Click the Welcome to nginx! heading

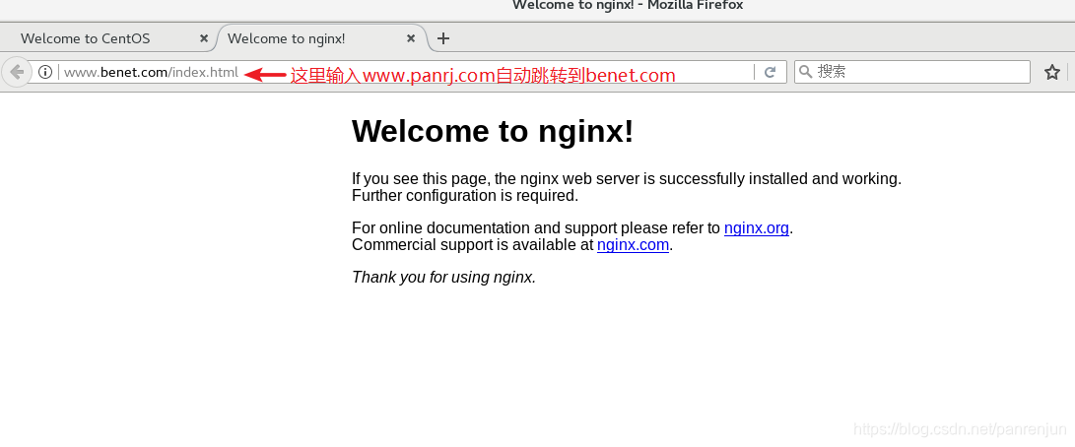[x=493, y=131]
